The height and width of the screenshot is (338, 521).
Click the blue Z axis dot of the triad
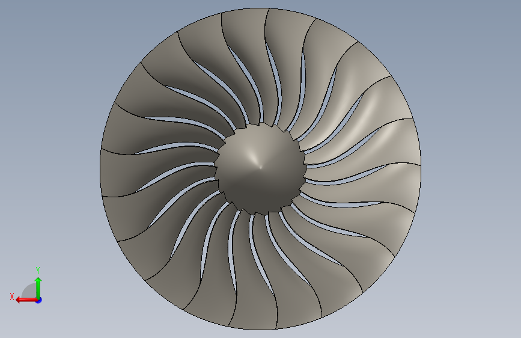pos(39,300)
